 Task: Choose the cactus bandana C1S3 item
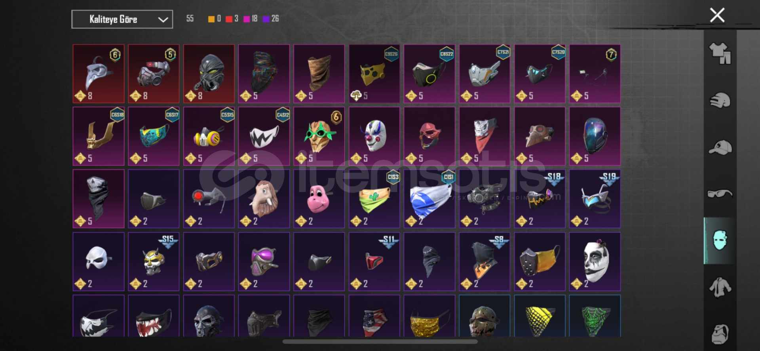(x=374, y=199)
